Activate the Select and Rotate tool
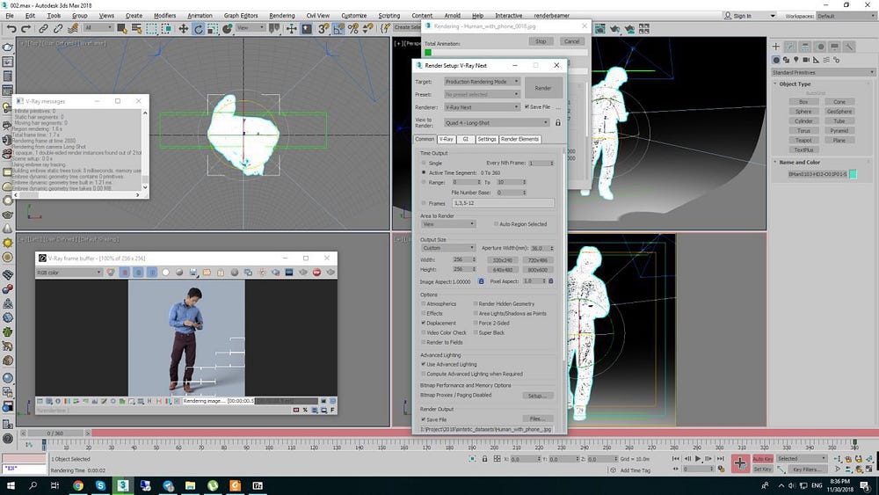 (199, 29)
